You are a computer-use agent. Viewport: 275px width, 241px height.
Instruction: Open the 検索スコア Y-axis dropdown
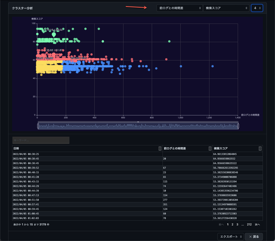tap(226, 8)
